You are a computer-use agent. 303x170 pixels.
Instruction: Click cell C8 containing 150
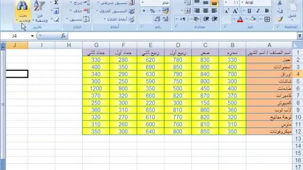pyautogui.click(x=205, y=103)
